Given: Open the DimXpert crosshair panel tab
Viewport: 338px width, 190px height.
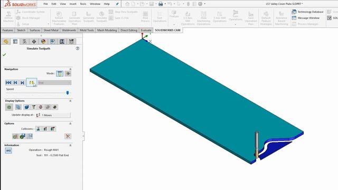Looking at the screenshot, I should click(34, 42).
